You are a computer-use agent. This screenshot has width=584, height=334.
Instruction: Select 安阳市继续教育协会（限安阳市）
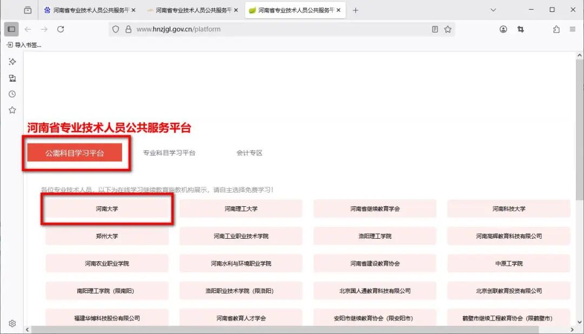[375, 318]
